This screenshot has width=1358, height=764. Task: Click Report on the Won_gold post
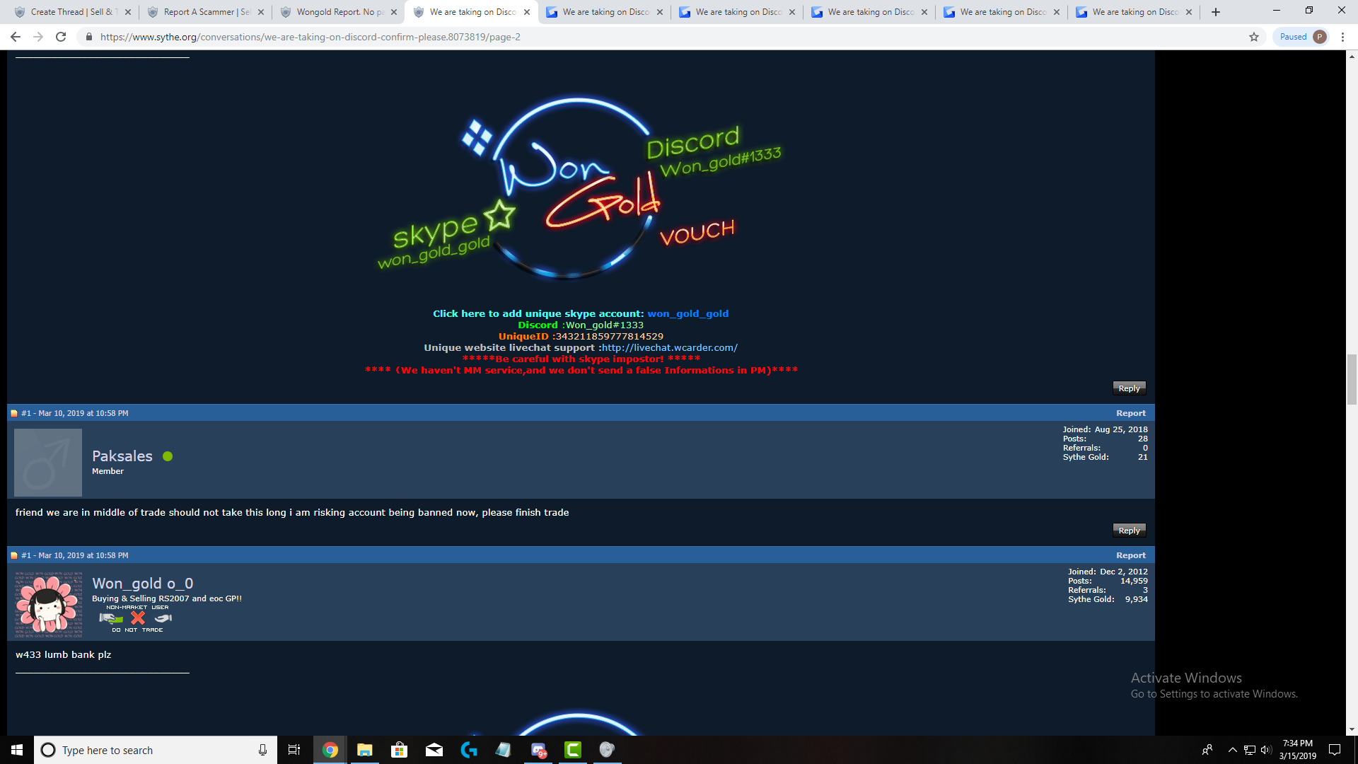1130,555
